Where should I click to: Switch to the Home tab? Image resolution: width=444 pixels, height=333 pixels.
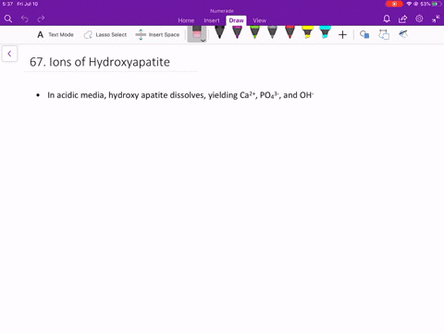pyautogui.click(x=186, y=20)
